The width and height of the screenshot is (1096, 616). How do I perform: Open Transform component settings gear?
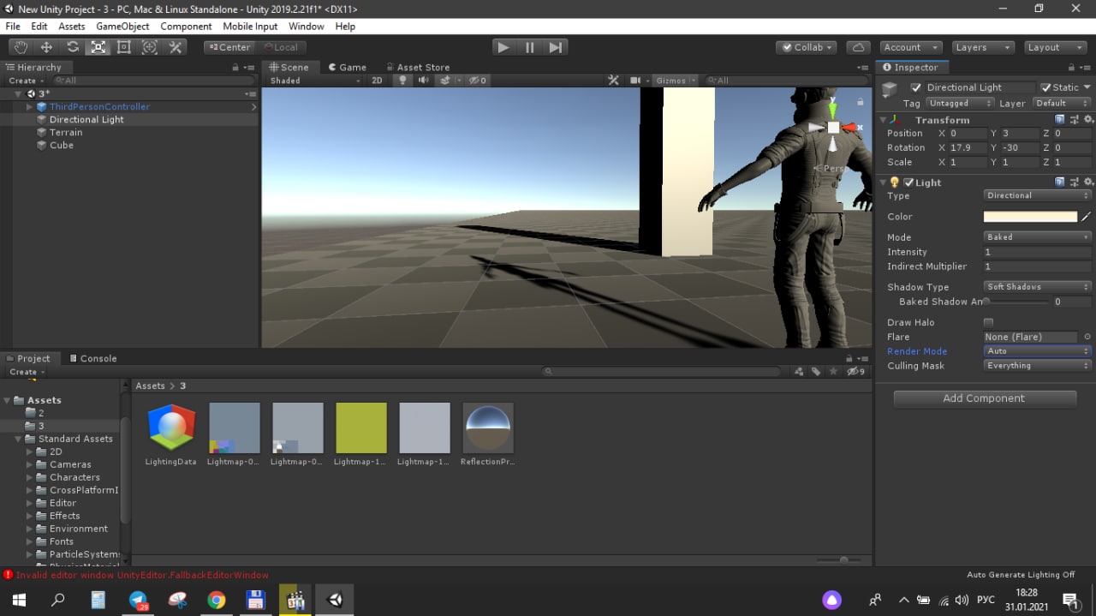click(1088, 120)
